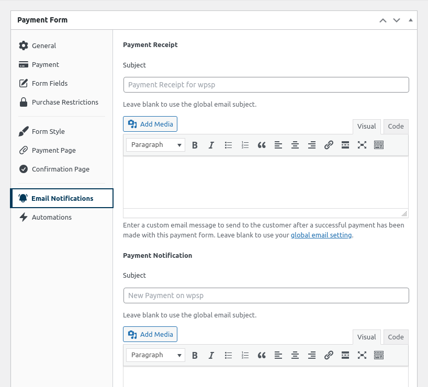Click Add Media button under Payment Receipt

[x=151, y=124]
